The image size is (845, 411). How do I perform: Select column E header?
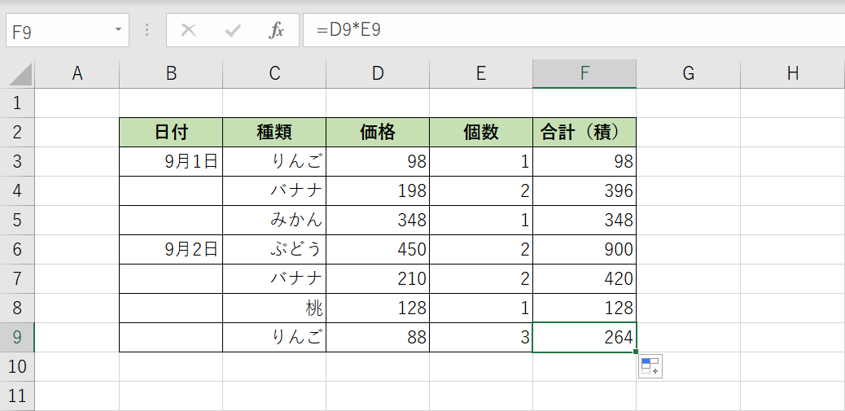point(481,74)
